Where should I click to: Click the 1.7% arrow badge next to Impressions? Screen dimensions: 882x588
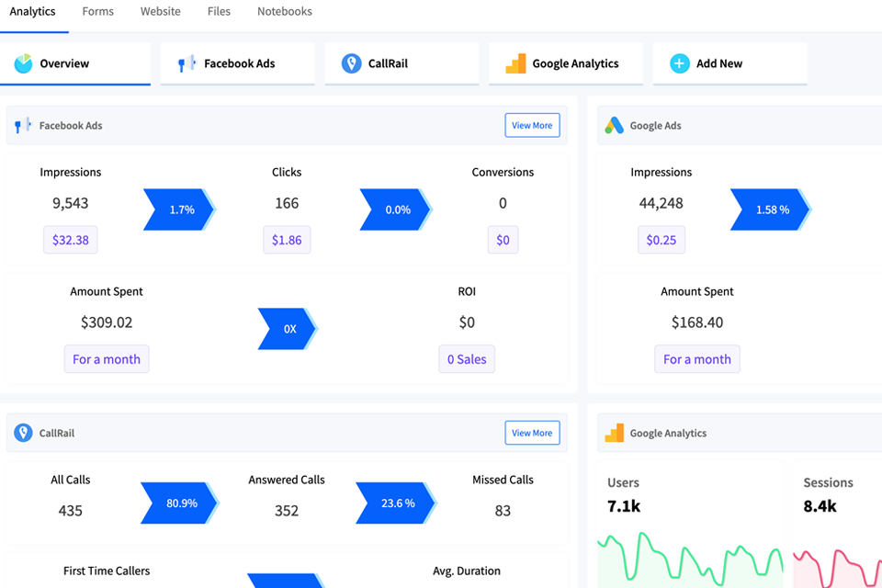[177, 209]
